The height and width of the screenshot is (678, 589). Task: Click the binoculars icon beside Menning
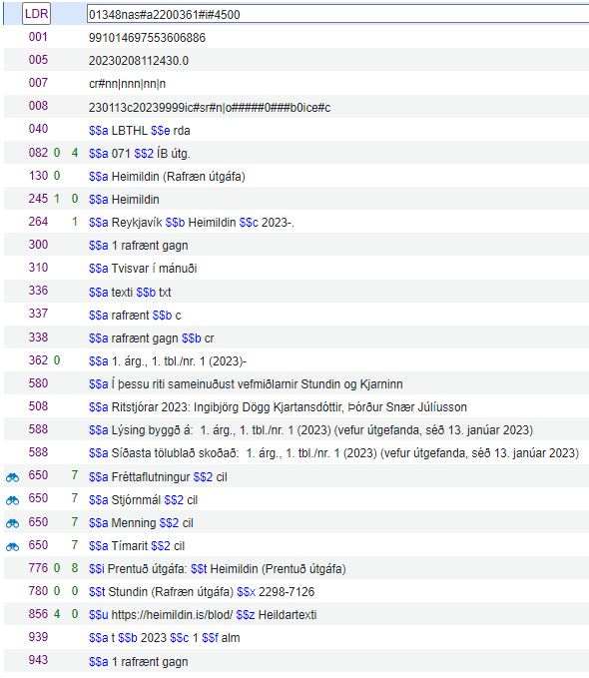(12, 523)
